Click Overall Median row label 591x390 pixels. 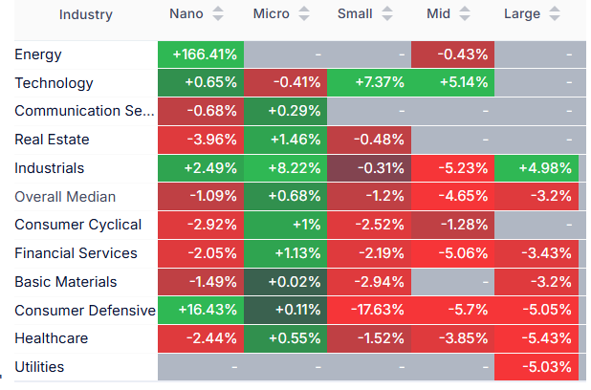pyautogui.click(x=65, y=197)
